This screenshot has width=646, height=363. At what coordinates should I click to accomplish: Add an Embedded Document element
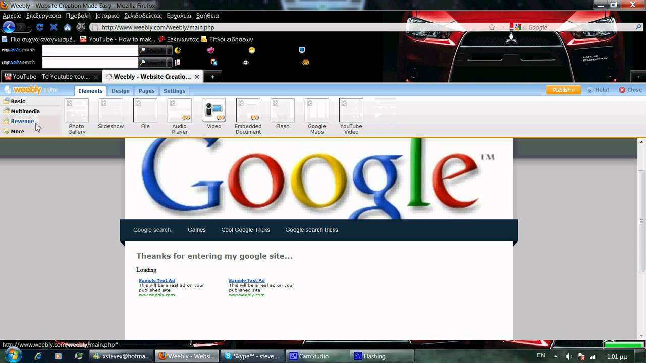248,116
